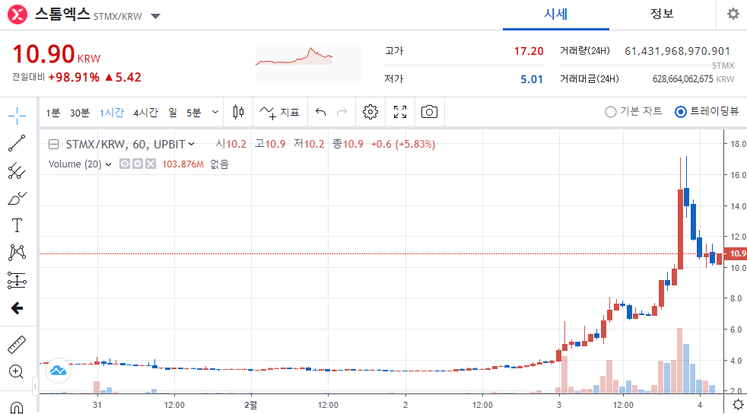Image resolution: width=747 pixels, height=414 pixels.
Task: Open the candlestick chart style selector
Action: [x=238, y=112]
